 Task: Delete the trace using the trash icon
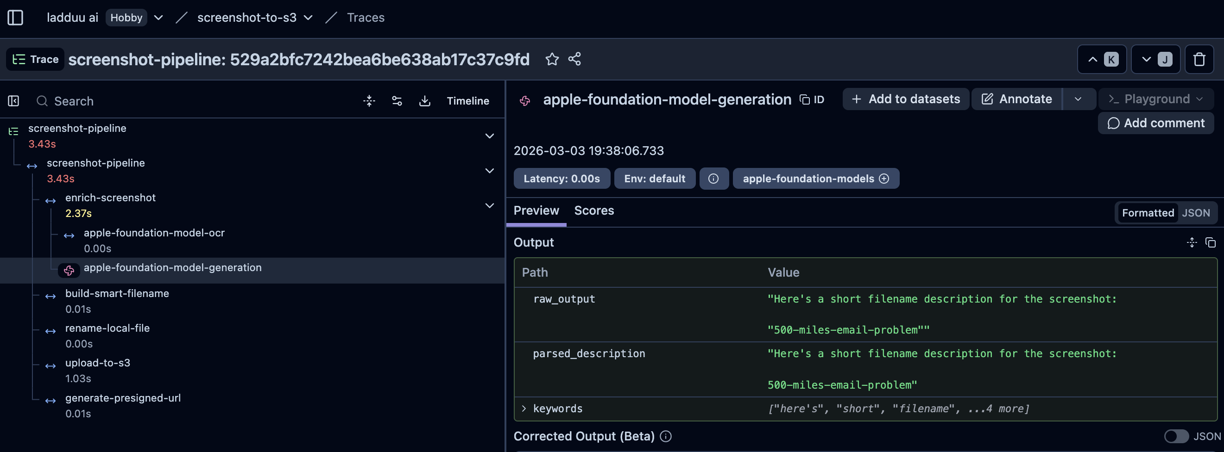(1200, 59)
